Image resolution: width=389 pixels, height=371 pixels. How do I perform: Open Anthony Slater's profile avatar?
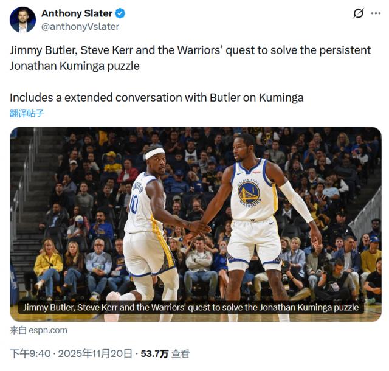(x=22, y=19)
